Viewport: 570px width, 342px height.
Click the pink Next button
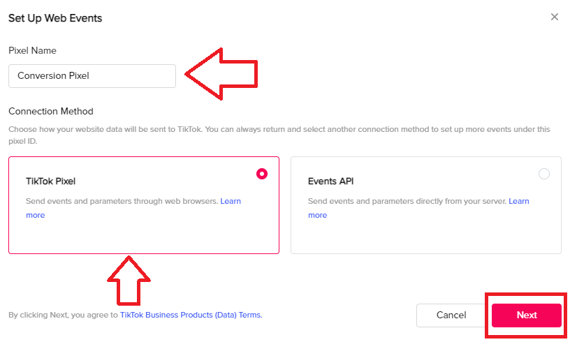pos(527,315)
